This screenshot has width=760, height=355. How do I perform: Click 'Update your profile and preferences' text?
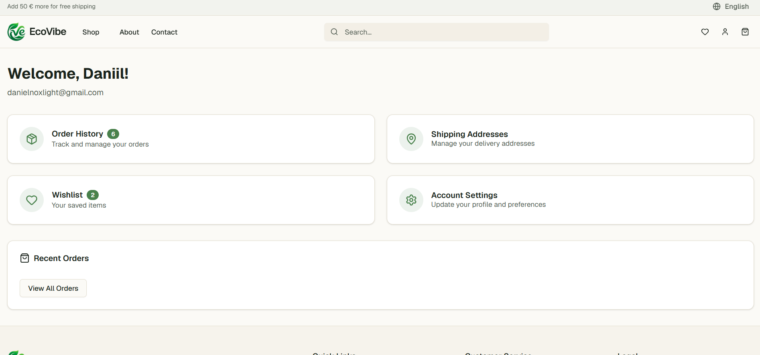tap(488, 204)
